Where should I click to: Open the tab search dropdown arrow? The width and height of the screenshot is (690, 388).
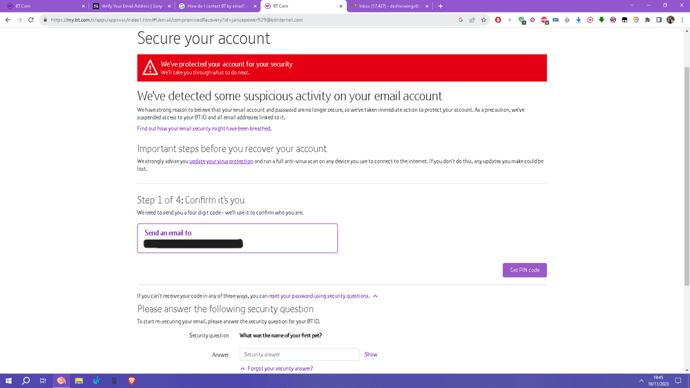pos(632,6)
